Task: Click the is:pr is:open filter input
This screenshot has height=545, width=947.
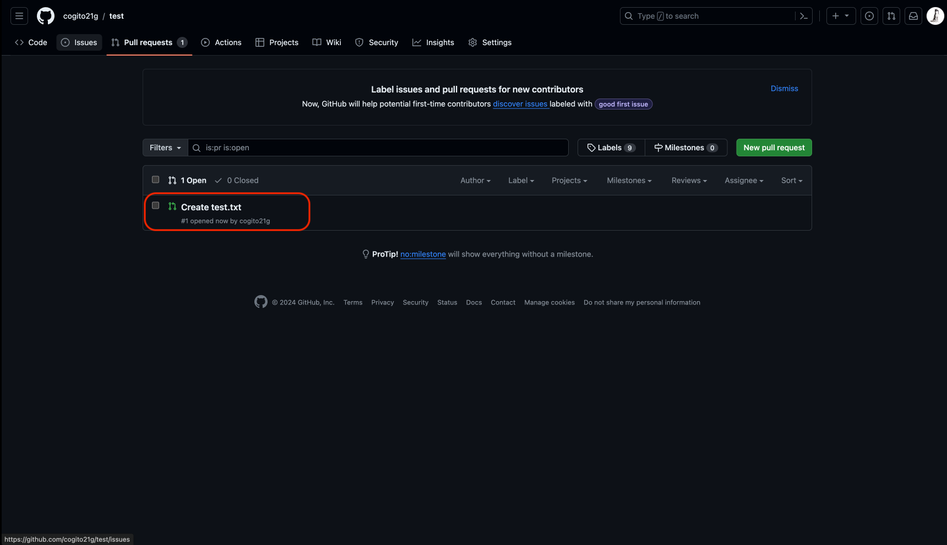Action: pyautogui.click(x=378, y=148)
